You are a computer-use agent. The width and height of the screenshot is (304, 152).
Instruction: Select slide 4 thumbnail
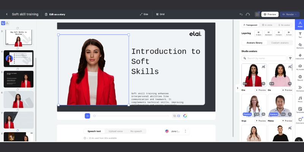tap(18, 59)
